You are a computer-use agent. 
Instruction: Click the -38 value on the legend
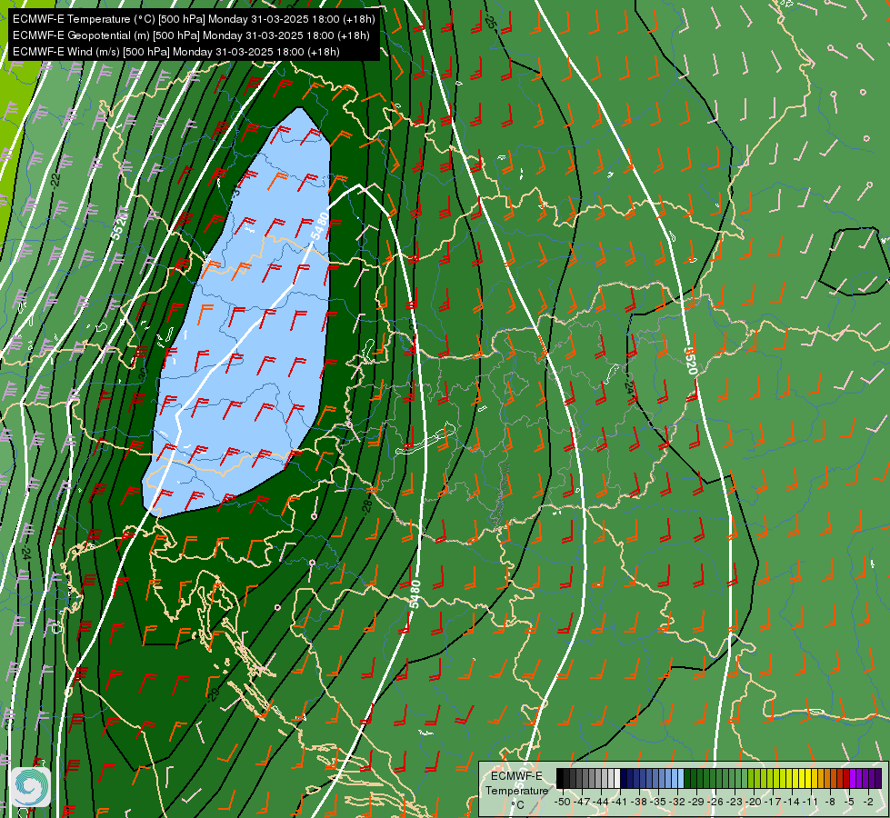point(639,802)
